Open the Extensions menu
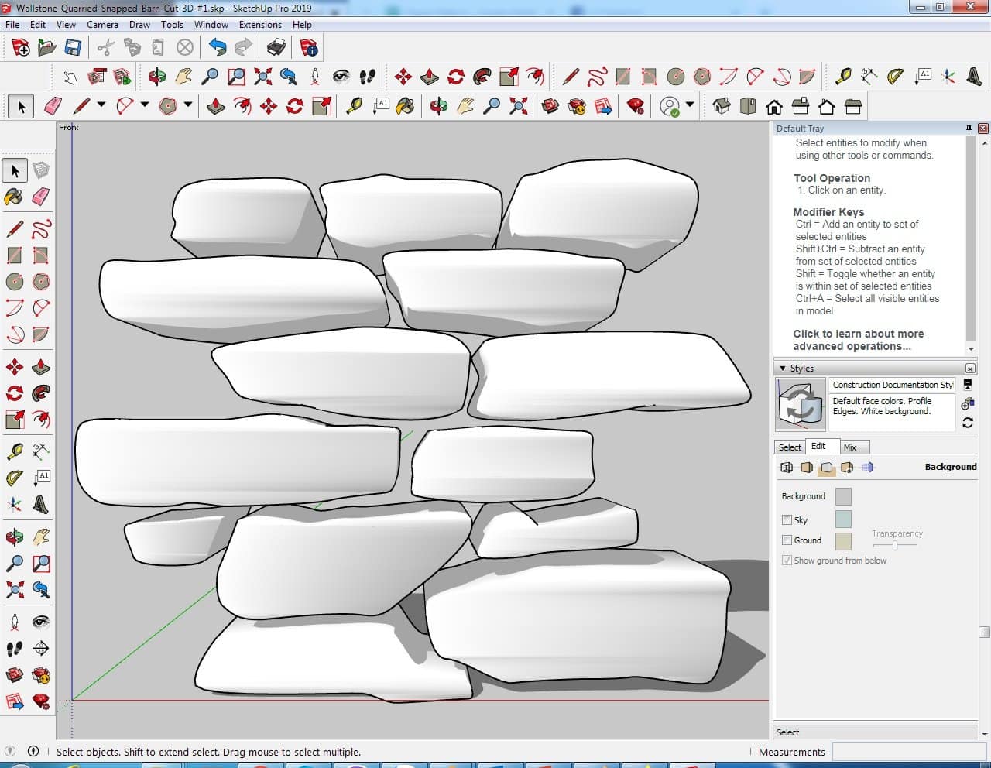 coord(260,25)
